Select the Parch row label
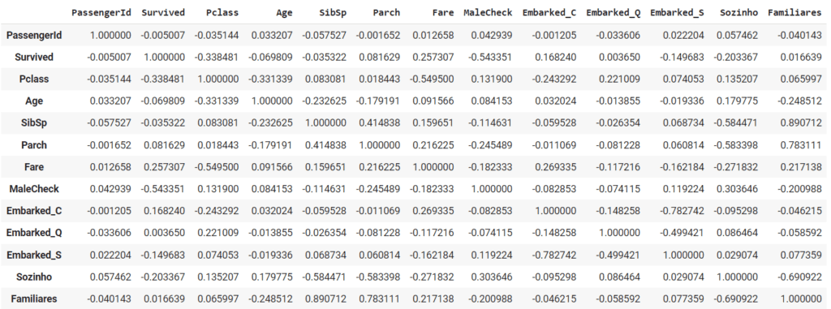The width and height of the screenshot is (831, 309). pyautogui.click(x=34, y=145)
